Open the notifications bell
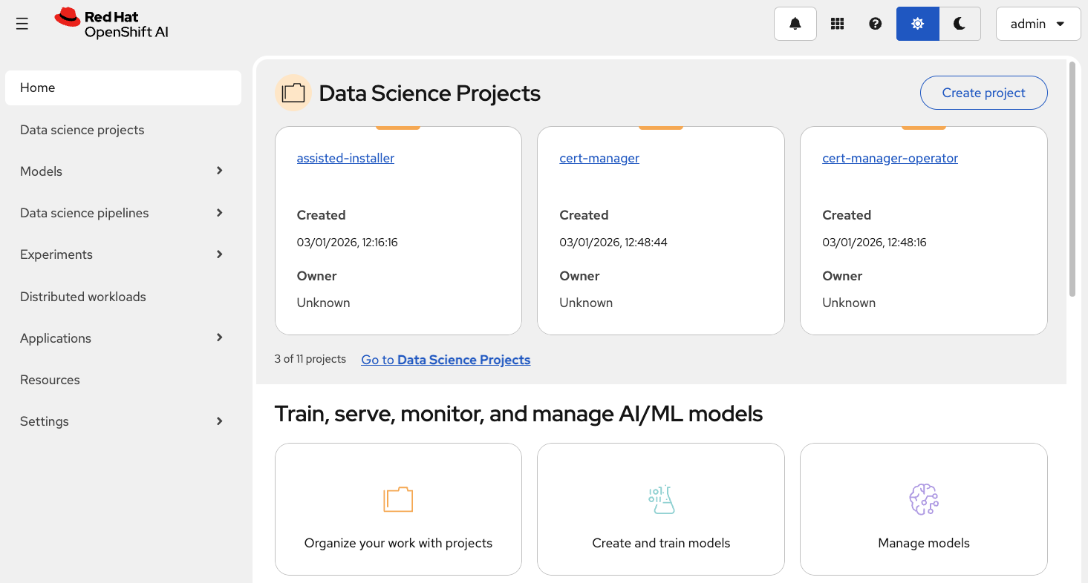1088x583 pixels. pos(795,23)
